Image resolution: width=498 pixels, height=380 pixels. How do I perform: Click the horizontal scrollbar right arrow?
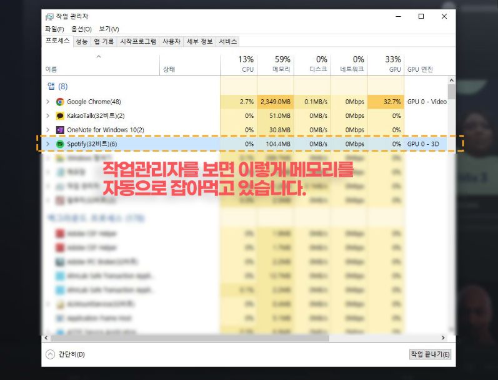point(444,338)
